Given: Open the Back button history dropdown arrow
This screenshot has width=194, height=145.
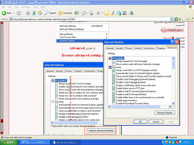Looking at the screenshot, I should click(x=14, y=13).
